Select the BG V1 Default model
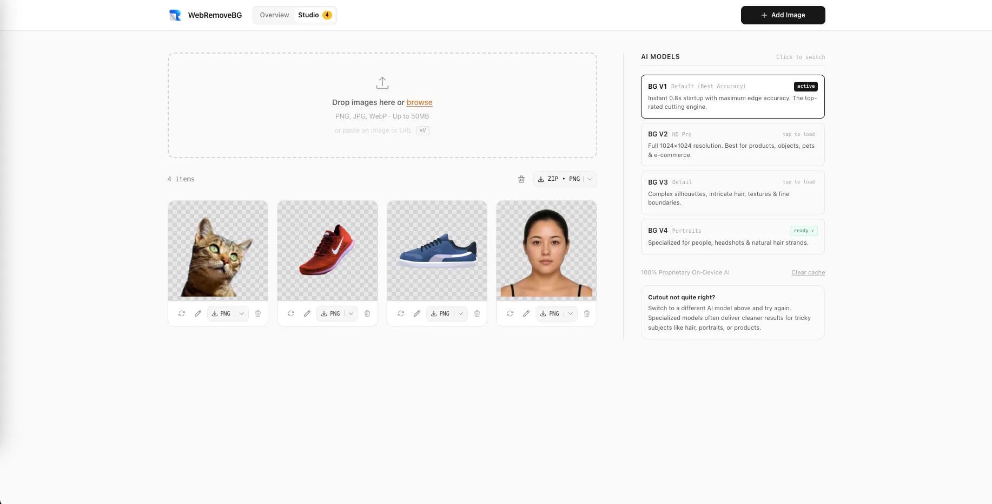This screenshot has height=504, width=992. [x=733, y=96]
